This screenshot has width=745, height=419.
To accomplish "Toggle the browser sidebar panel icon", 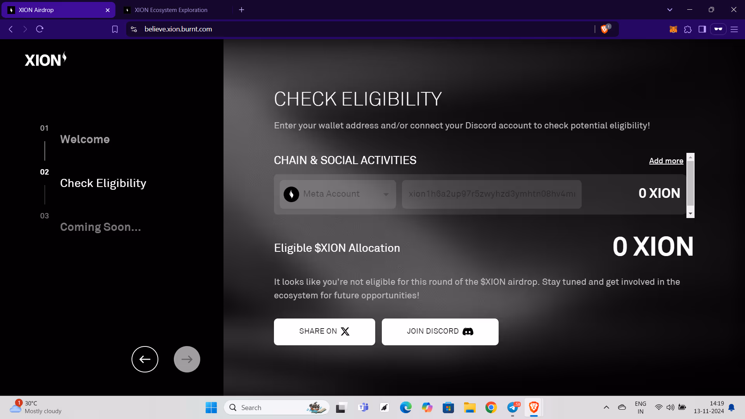I will point(702,29).
